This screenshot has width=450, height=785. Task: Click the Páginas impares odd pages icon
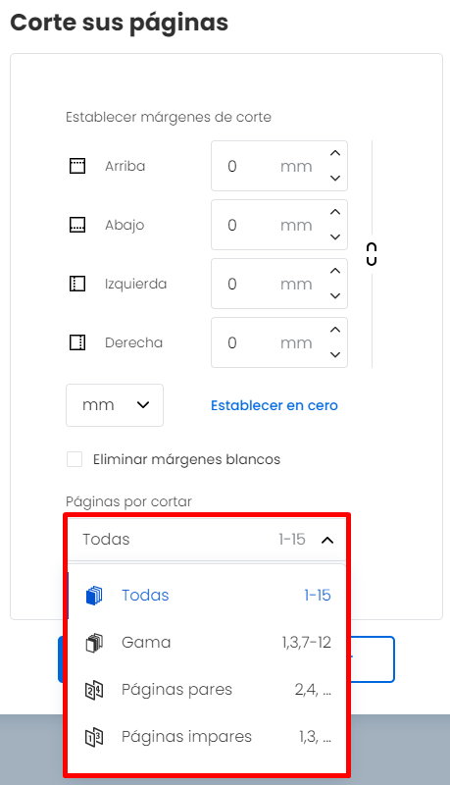click(x=94, y=737)
